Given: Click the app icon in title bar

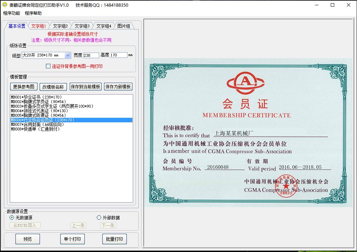Looking at the screenshot, I should click(x=5, y=5).
